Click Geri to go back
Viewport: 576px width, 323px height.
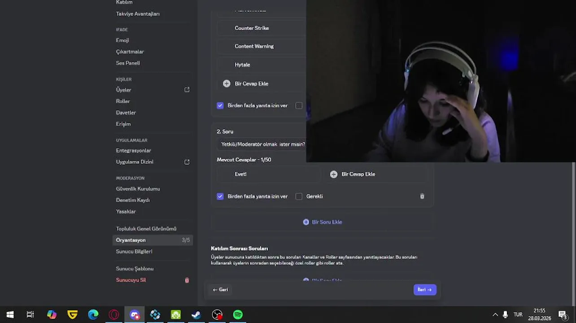[220, 290]
